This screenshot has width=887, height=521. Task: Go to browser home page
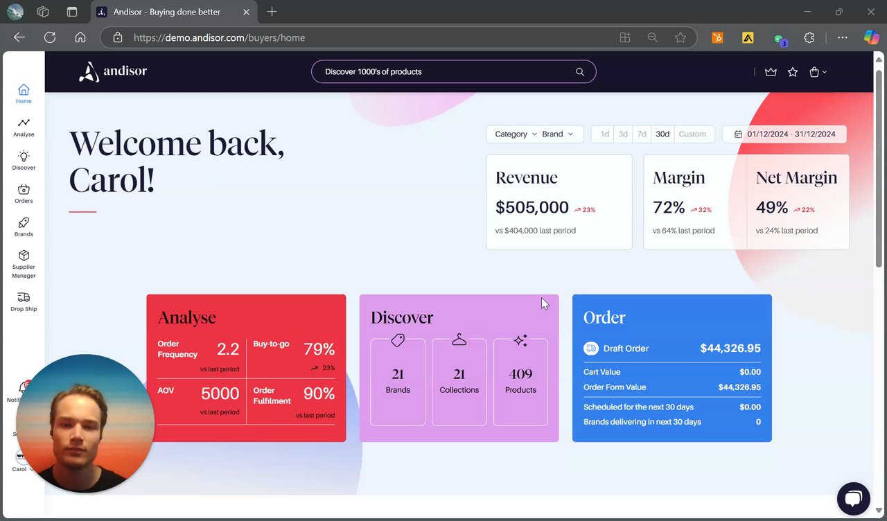(80, 37)
